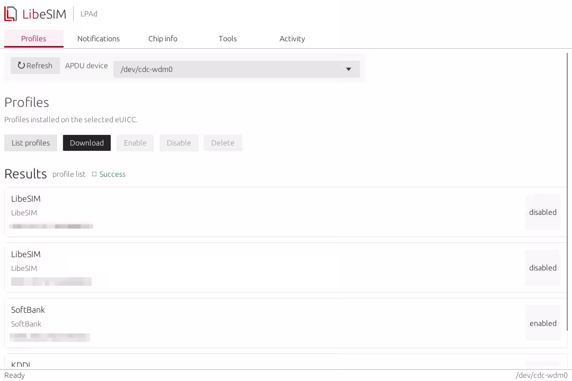This screenshot has width=572, height=381.
Task: Click the 'profile list' result label
Action: pos(69,174)
